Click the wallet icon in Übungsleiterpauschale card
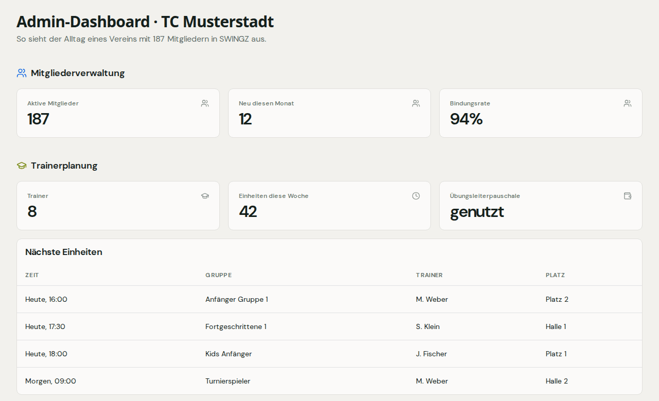The width and height of the screenshot is (659, 401). [628, 196]
